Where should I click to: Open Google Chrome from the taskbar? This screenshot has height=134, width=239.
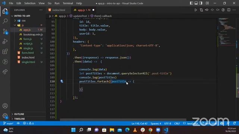pyautogui.click(x=150, y=130)
